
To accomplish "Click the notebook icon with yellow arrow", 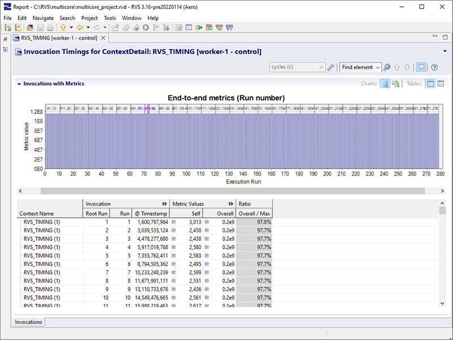I will coord(18,27).
